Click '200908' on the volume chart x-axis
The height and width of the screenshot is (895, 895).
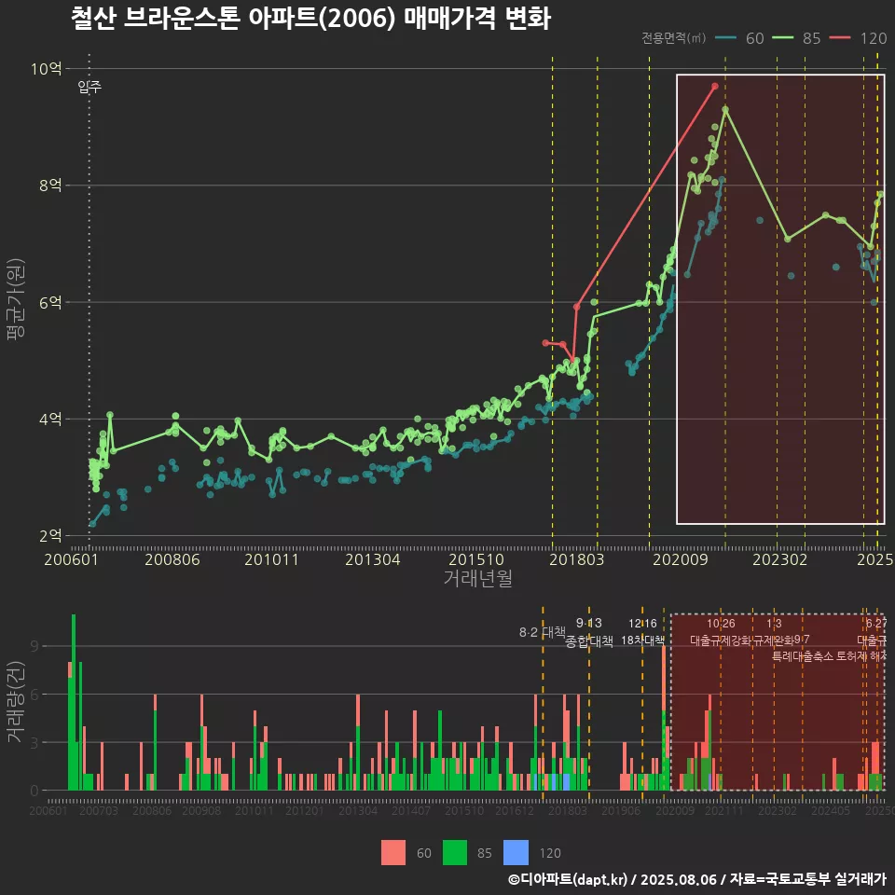pyautogui.click(x=201, y=810)
